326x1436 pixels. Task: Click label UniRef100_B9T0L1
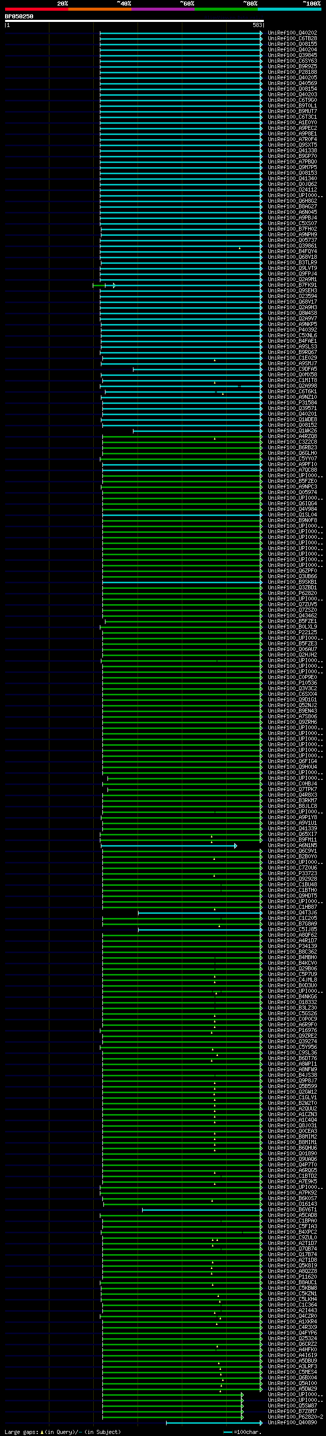292,105
